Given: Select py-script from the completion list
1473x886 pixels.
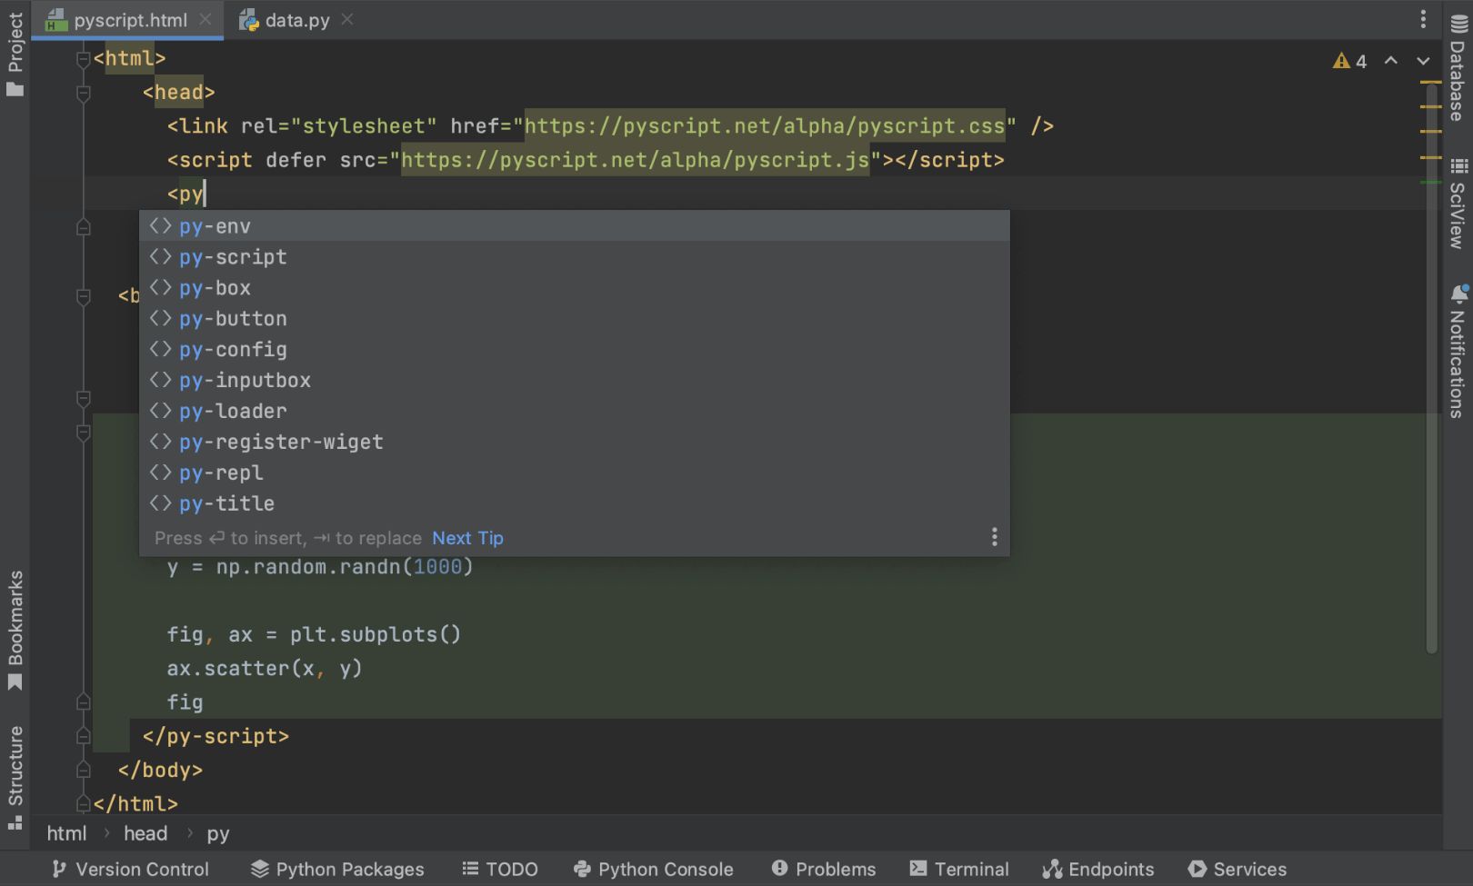Looking at the screenshot, I should (233, 257).
